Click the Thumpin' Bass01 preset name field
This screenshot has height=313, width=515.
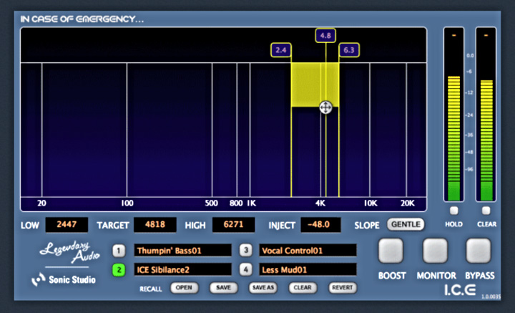[x=182, y=251]
